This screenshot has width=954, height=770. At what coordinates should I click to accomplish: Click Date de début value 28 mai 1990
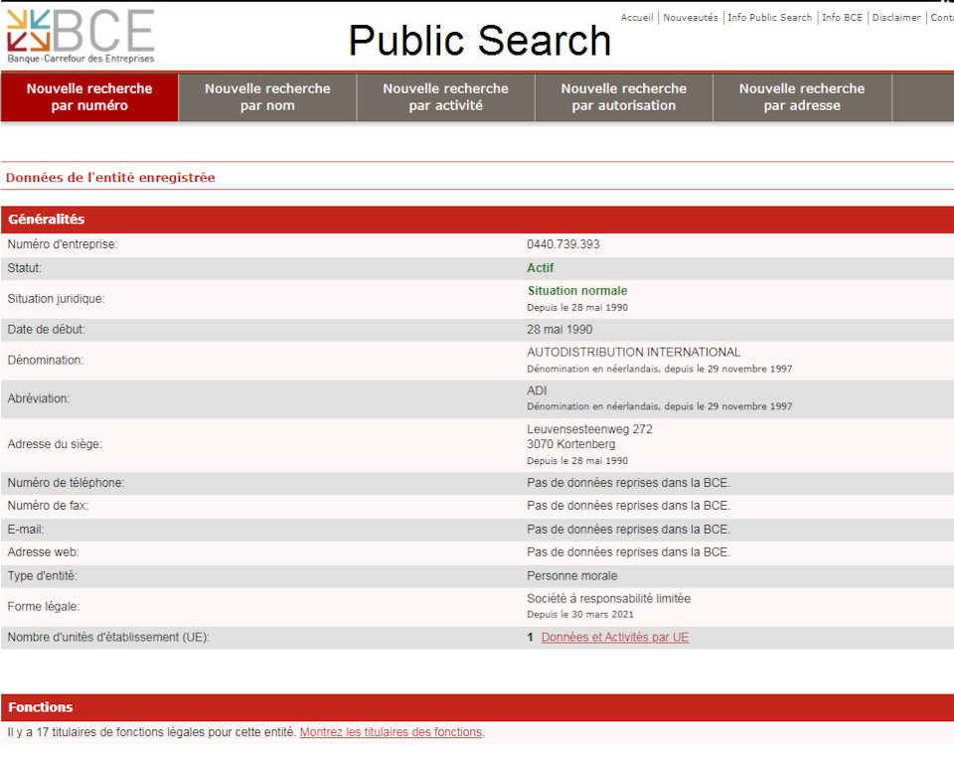pos(559,330)
